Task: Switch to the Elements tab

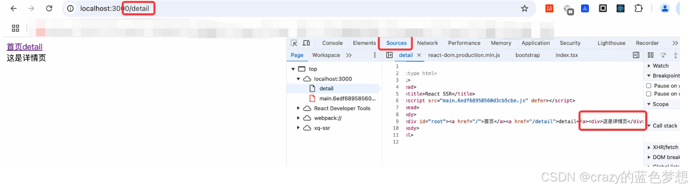Action: point(364,43)
